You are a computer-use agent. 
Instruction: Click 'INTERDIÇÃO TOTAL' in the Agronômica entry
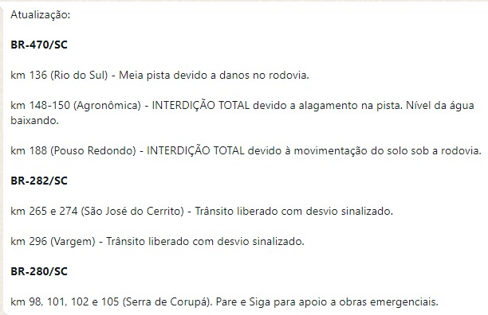pos(201,106)
